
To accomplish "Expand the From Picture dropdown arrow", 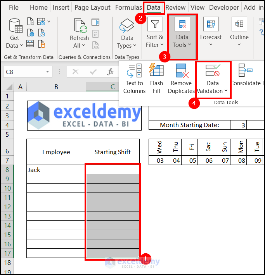I will click(x=48, y=22).
